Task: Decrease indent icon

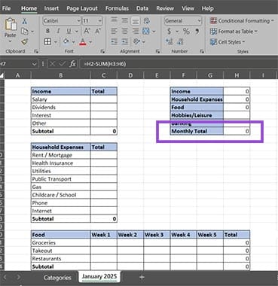Action: tap(115, 41)
